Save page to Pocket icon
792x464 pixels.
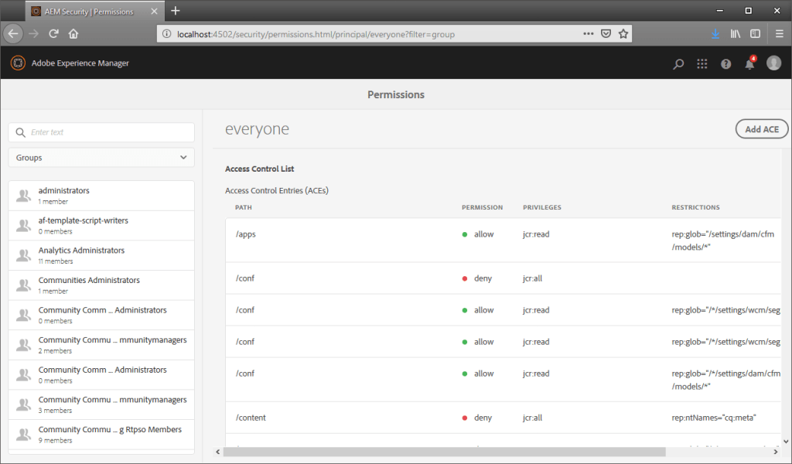(606, 34)
